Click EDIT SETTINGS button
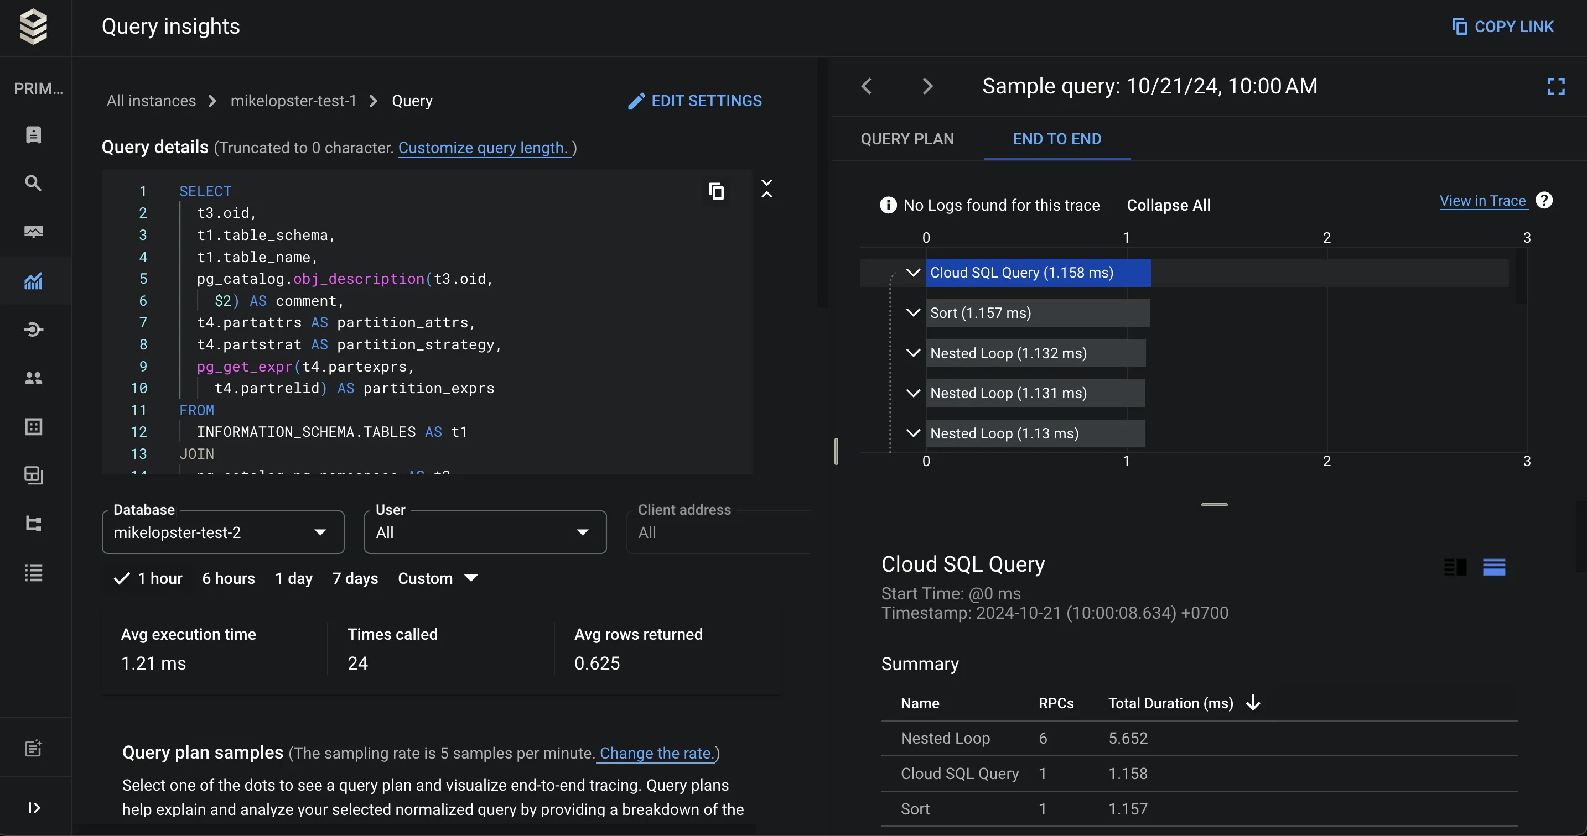Viewport: 1587px width, 836px height. [x=694, y=100]
